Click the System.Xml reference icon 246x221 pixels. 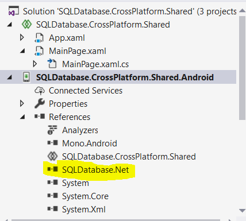point(53,209)
